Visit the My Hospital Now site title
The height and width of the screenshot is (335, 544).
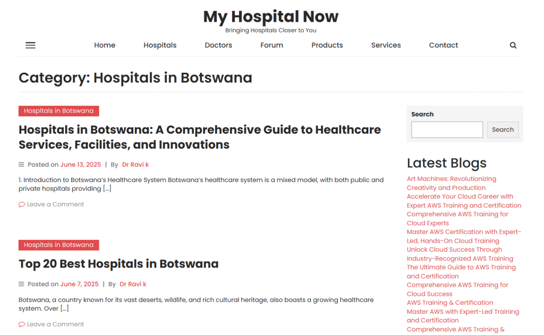coord(271,16)
